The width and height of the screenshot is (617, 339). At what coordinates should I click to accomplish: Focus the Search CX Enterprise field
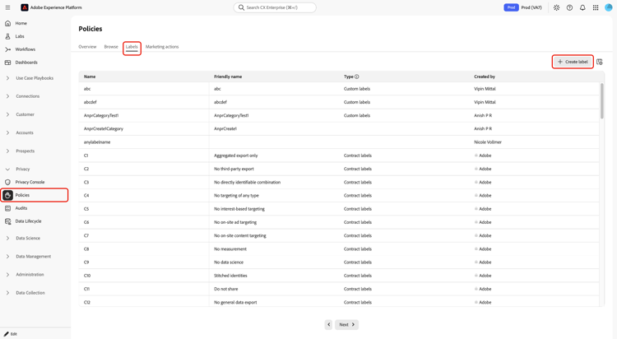coord(275,7)
